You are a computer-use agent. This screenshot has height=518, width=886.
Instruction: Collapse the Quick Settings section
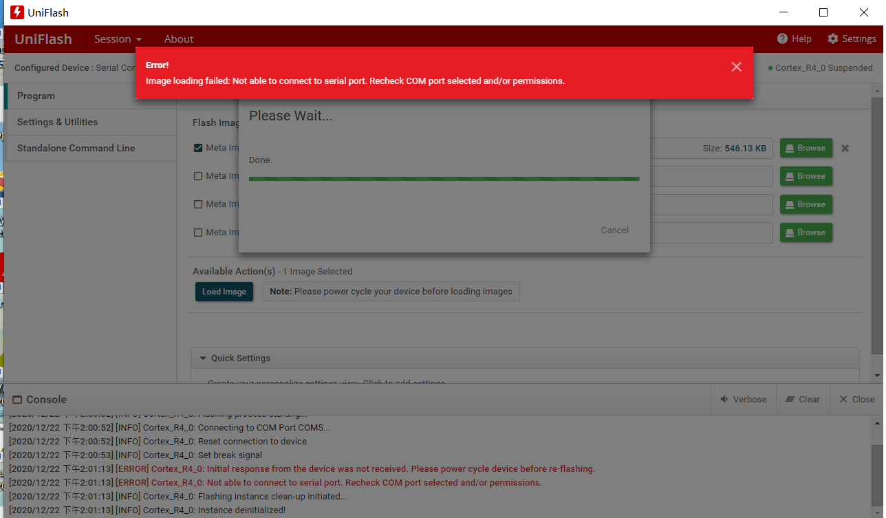coord(203,358)
